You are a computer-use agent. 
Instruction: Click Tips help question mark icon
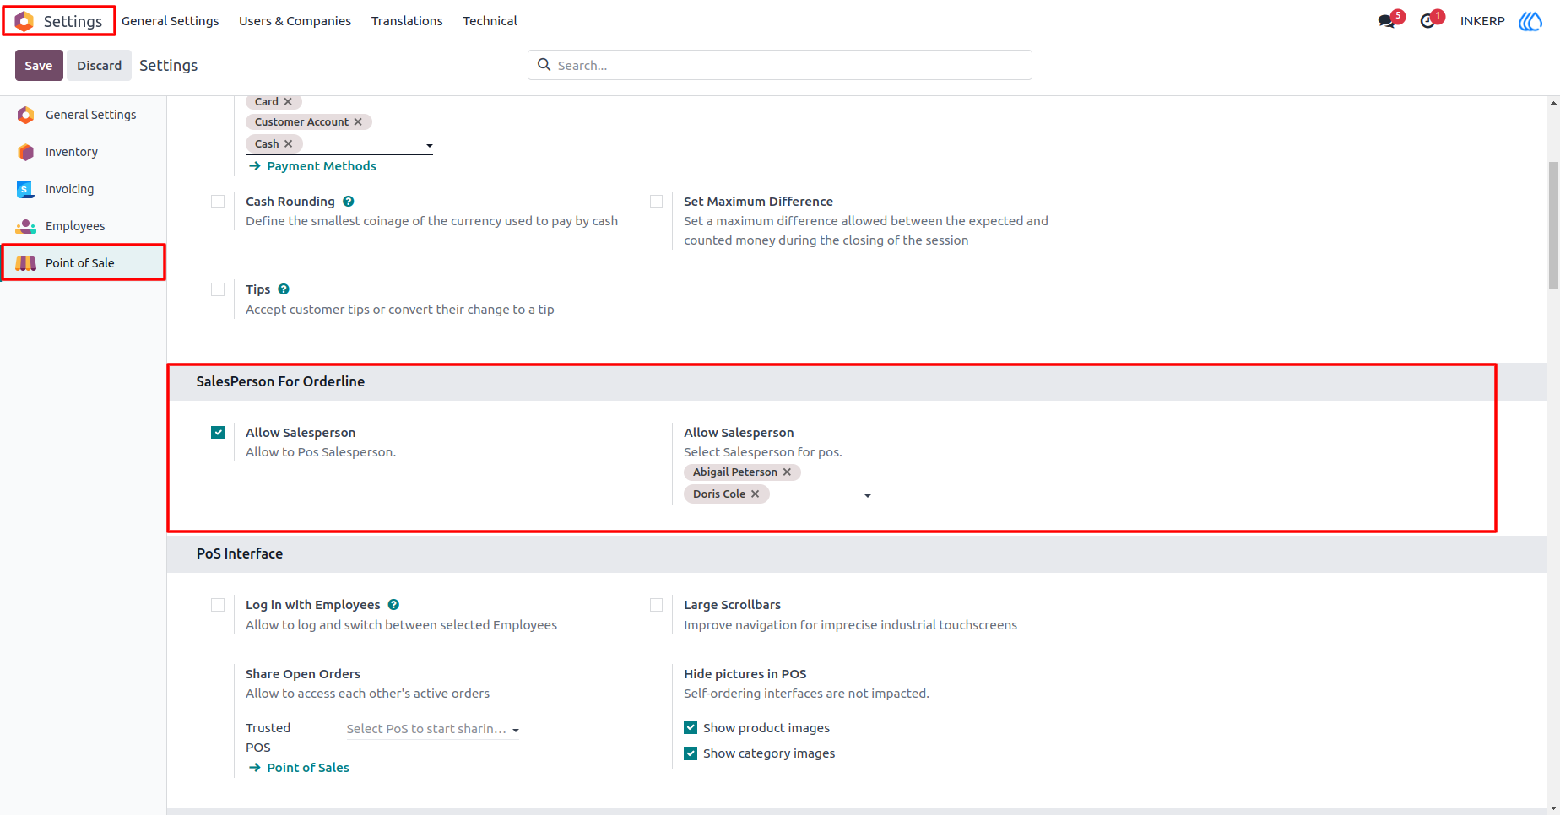click(x=284, y=289)
